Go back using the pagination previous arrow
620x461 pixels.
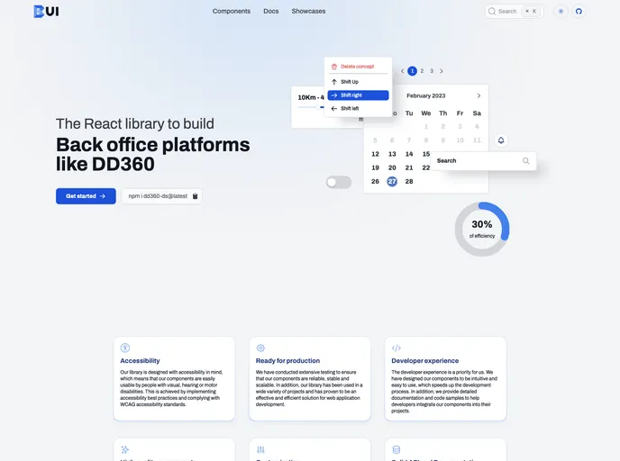[402, 71]
